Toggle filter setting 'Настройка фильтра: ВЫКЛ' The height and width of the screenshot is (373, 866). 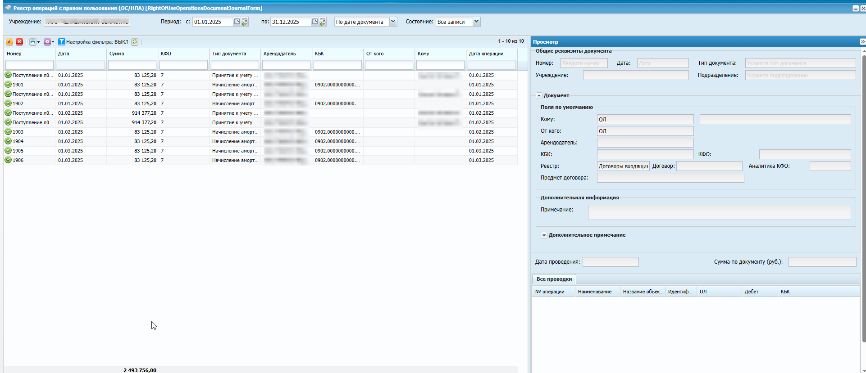click(93, 42)
